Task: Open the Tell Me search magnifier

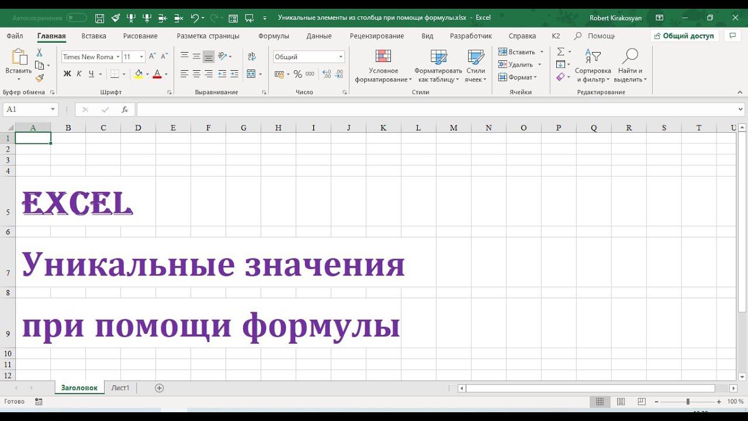Action: coord(578,36)
